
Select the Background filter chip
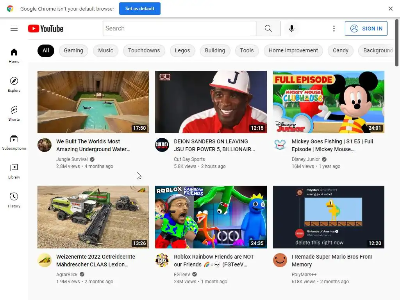point(377,50)
